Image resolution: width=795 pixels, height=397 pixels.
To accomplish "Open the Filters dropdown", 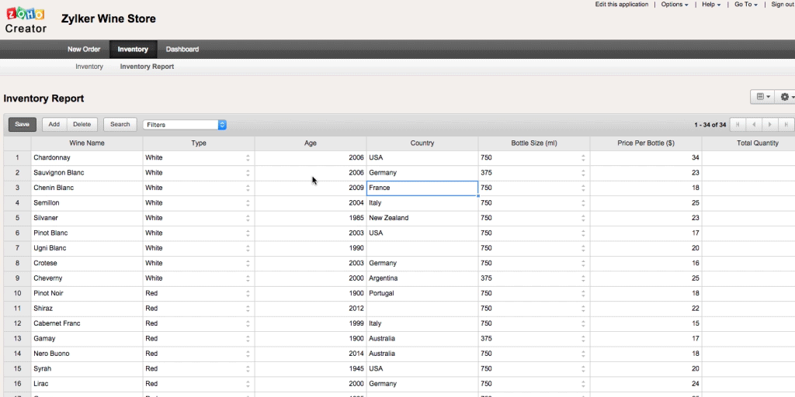I will (x=185, y=124).
